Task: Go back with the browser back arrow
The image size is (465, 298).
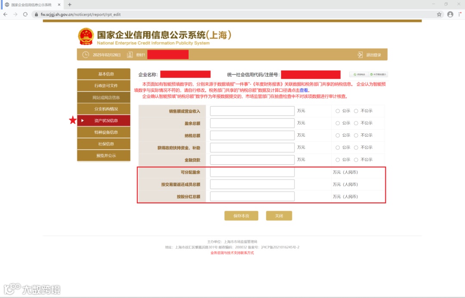Action: (x=5, y=14)
